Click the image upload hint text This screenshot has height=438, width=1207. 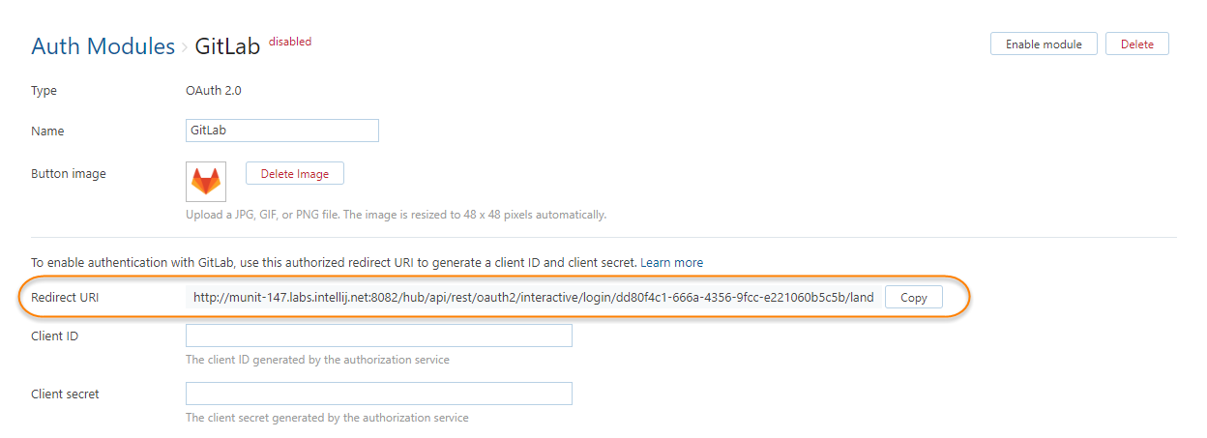[x=396, y=215]
